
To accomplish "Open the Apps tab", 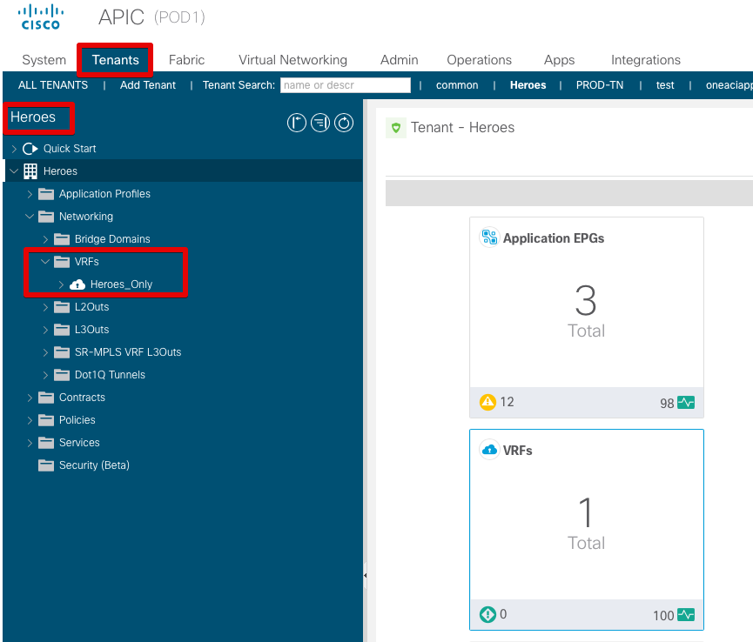I will pos(560,60).
